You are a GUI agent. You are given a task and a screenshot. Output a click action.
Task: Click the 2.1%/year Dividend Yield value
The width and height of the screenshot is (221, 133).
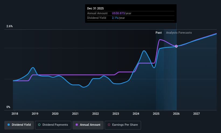coord(118,18)
